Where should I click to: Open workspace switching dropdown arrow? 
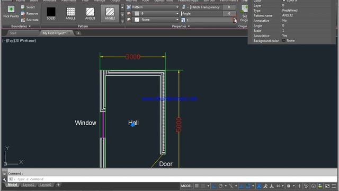(x=294, y=186)
